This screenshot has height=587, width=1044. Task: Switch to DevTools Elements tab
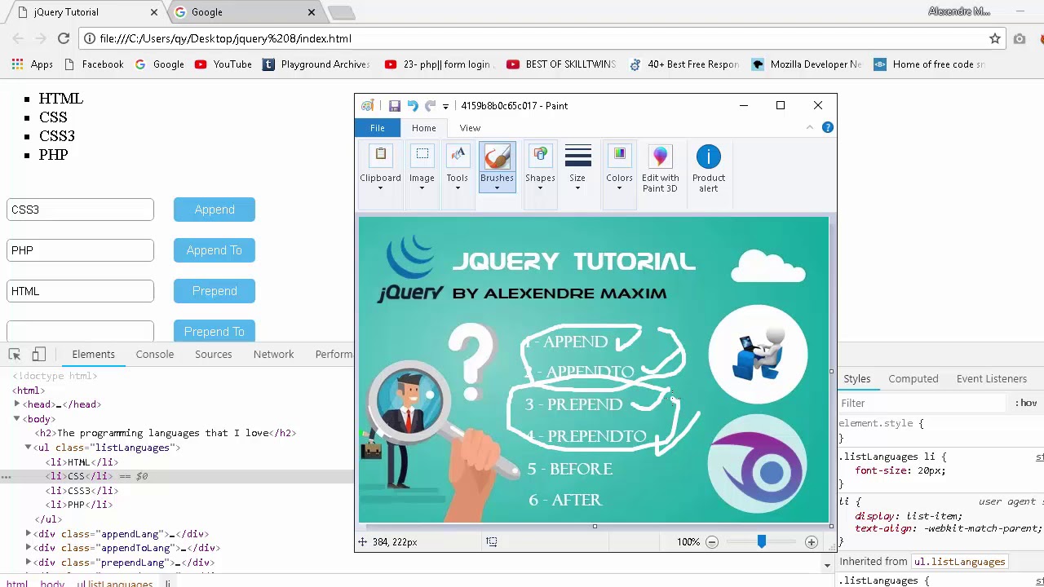93,355
